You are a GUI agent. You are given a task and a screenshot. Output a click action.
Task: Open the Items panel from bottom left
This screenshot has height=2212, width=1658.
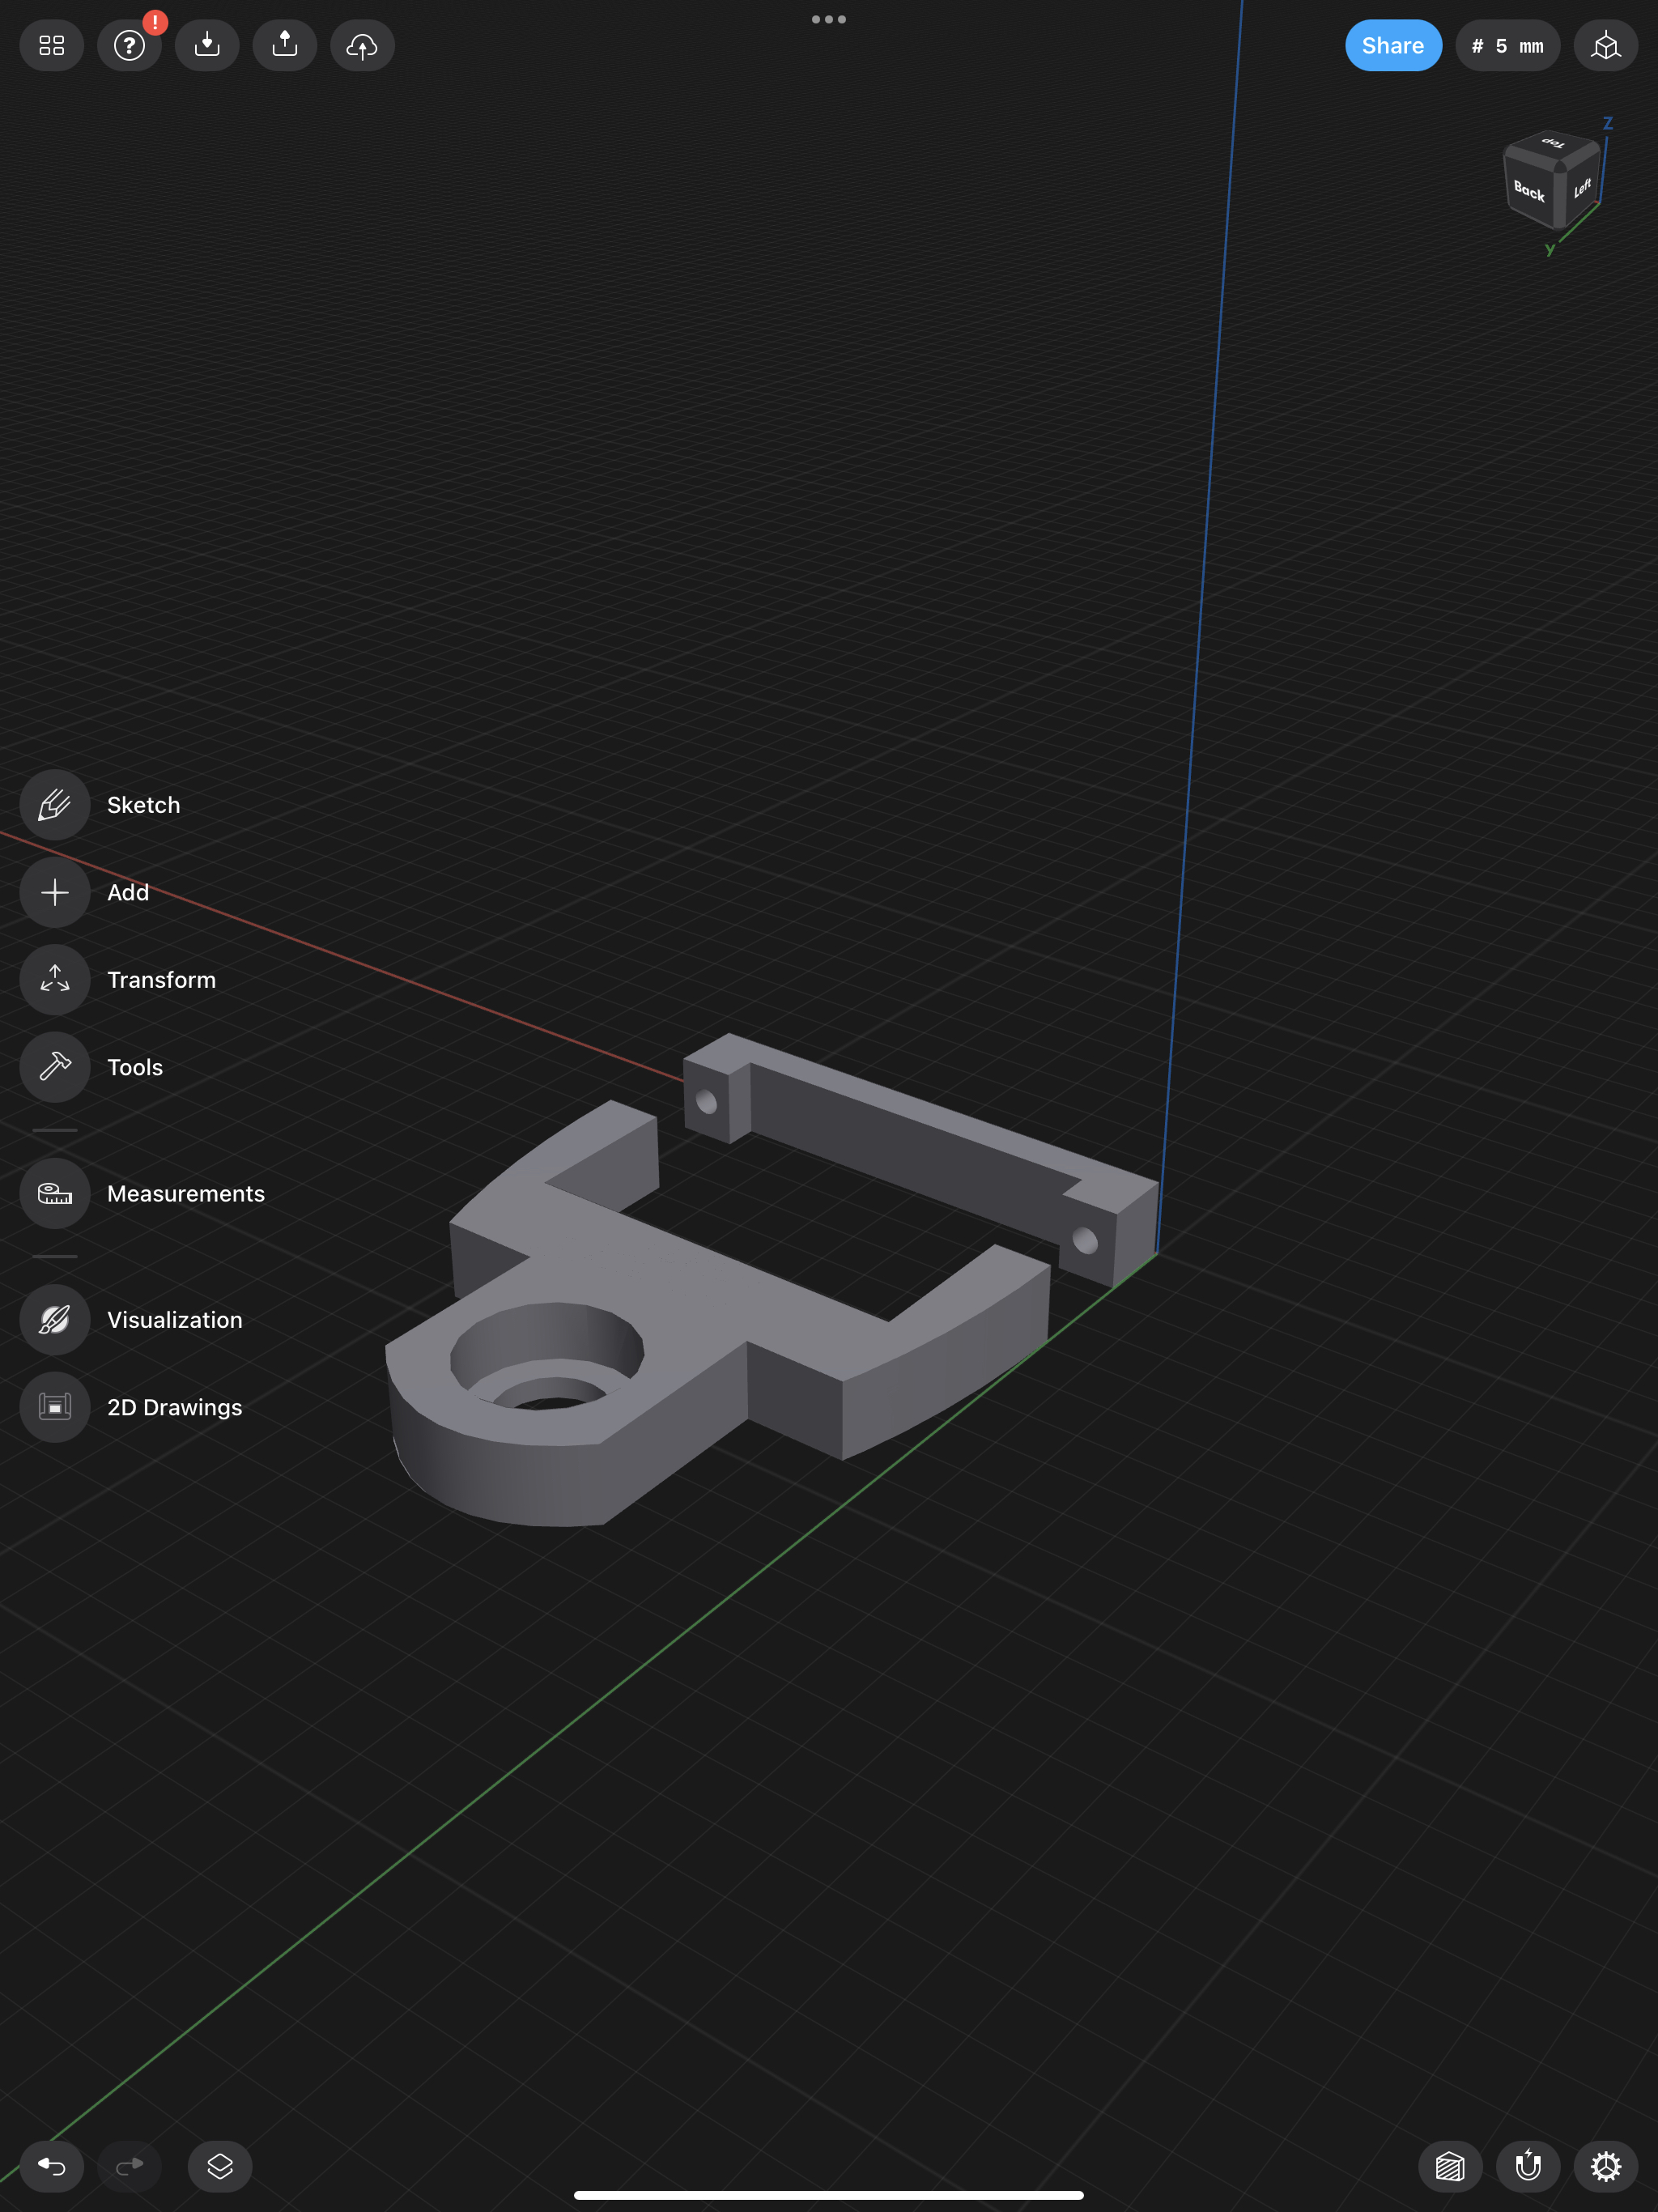coord(220,2166)
